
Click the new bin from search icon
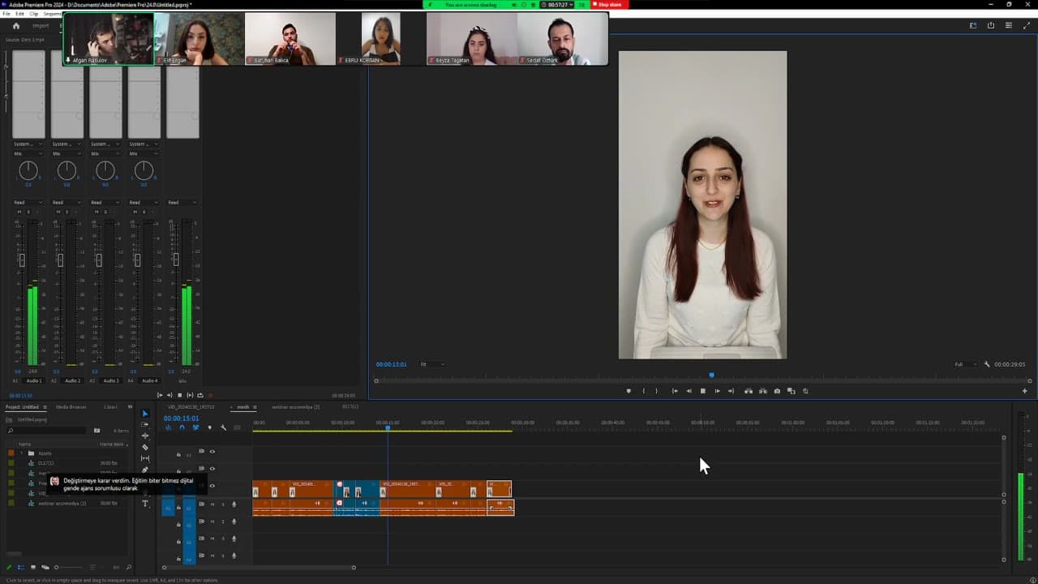[97, 431]
